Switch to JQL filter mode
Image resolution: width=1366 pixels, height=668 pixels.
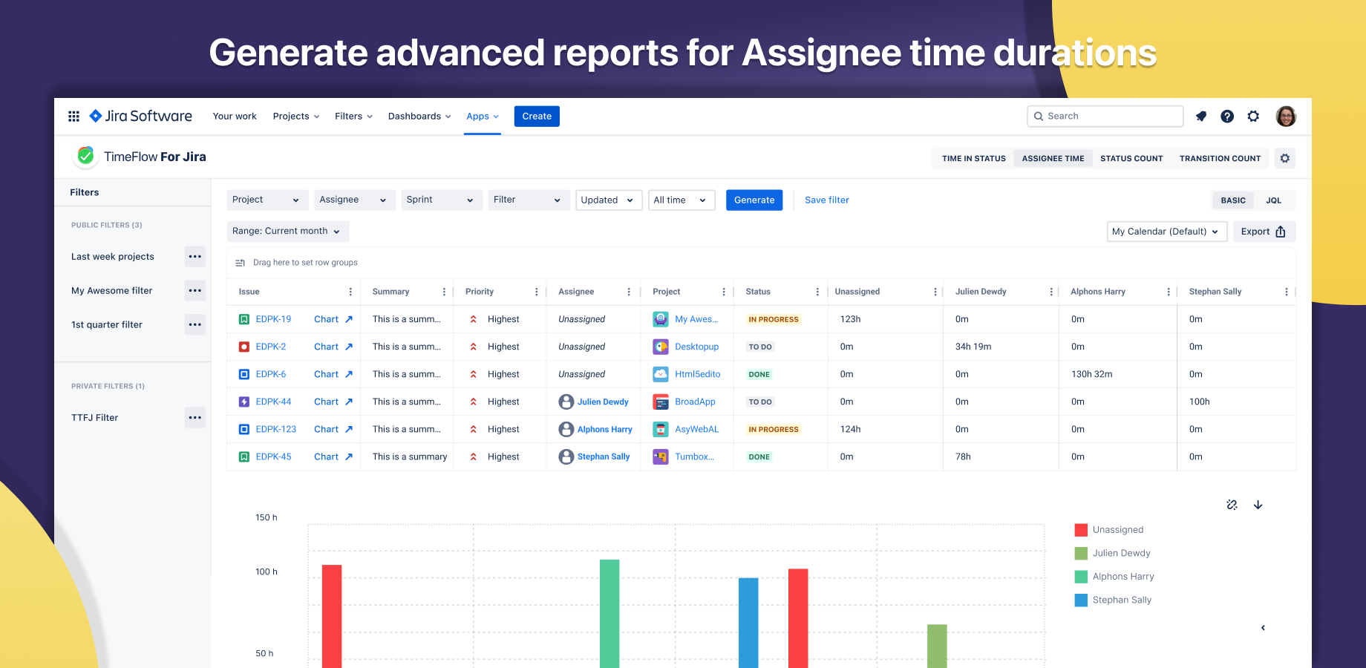(x=1274, y=200)
